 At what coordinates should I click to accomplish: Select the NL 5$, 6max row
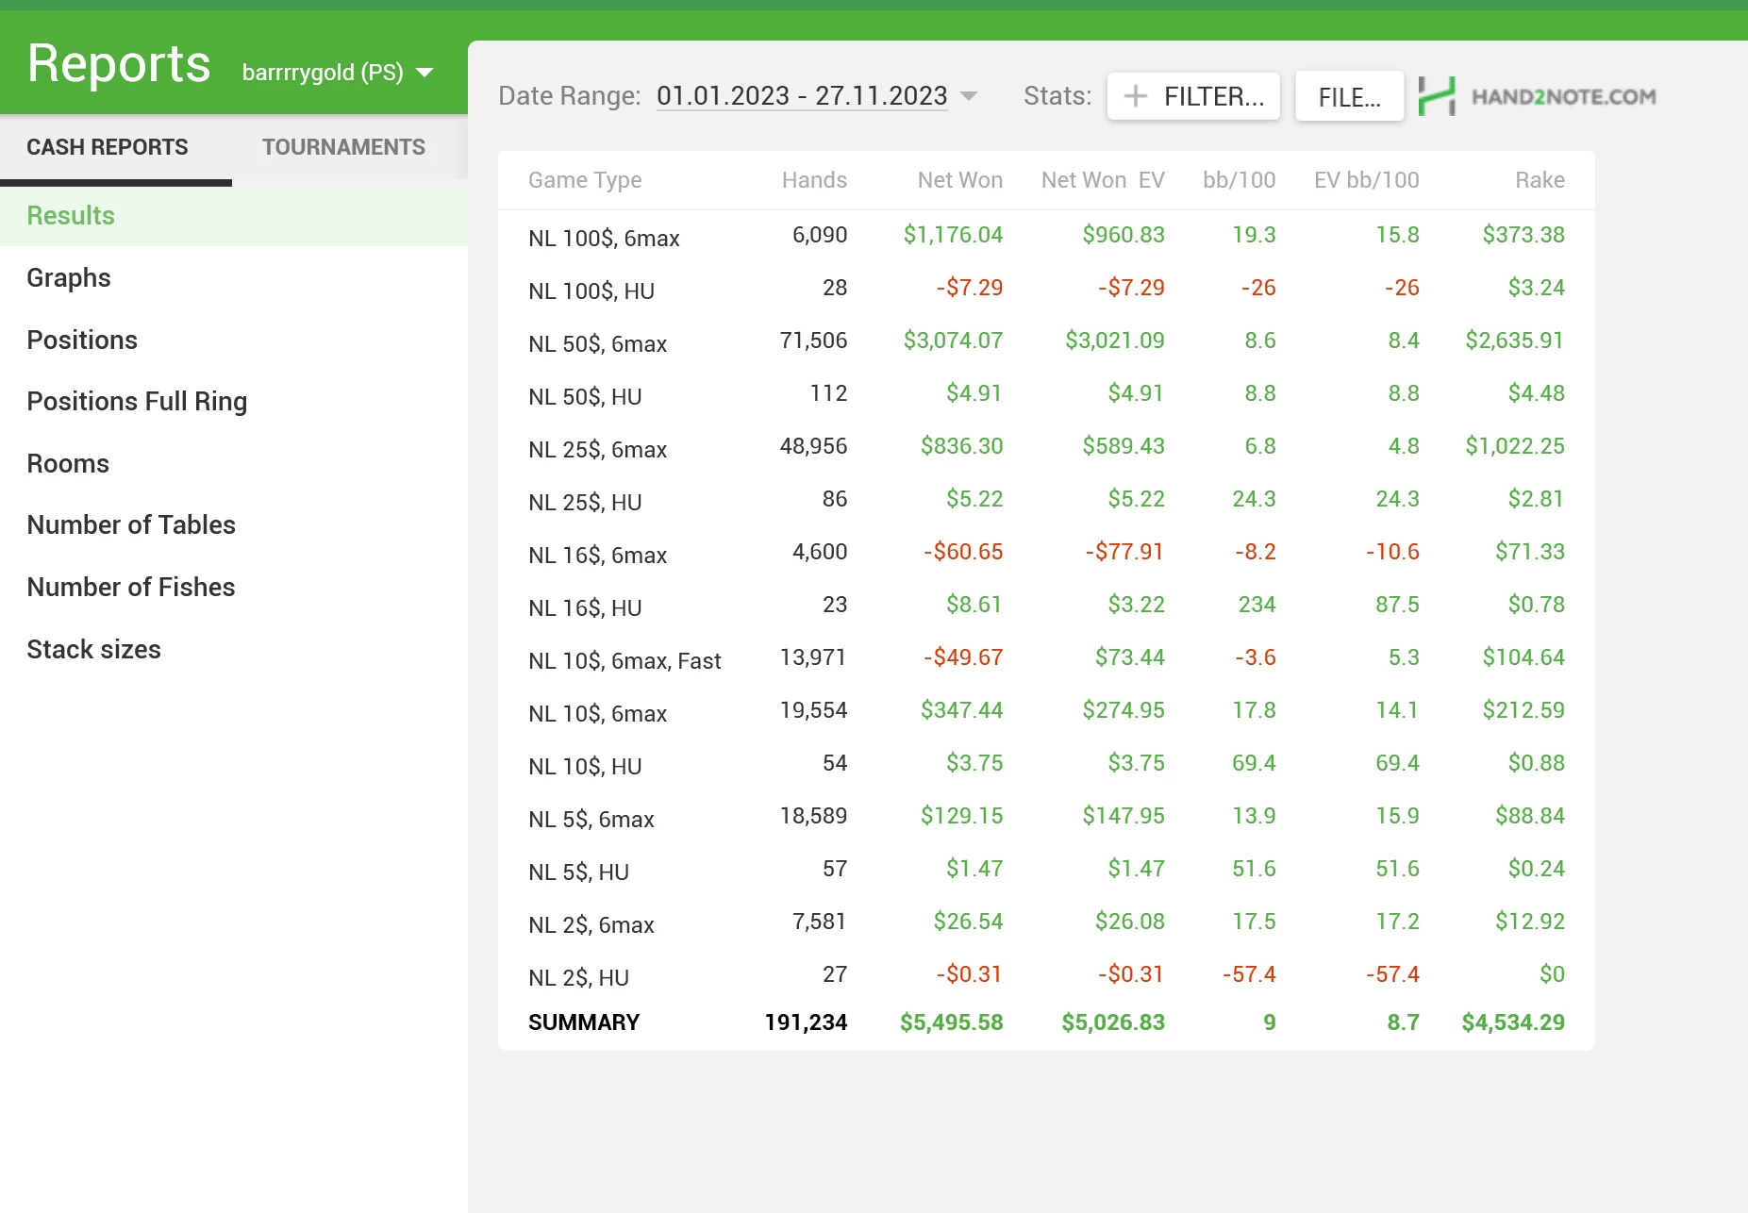coord(1046,817)
